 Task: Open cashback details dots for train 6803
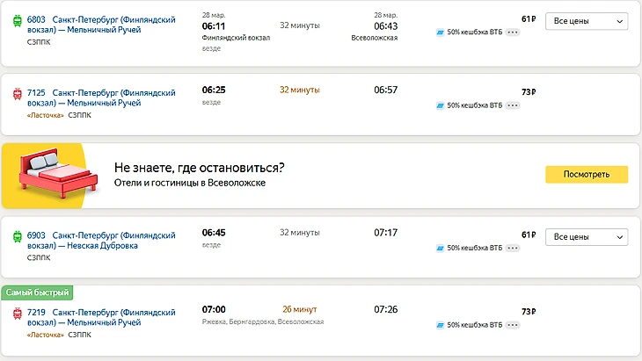pyautogui.click(x=513, y=32)
